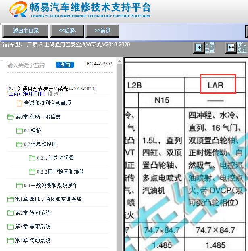Click the PC.44-22852 code text
Viewport: 248px width, 251px height.
tap(99, 64)
